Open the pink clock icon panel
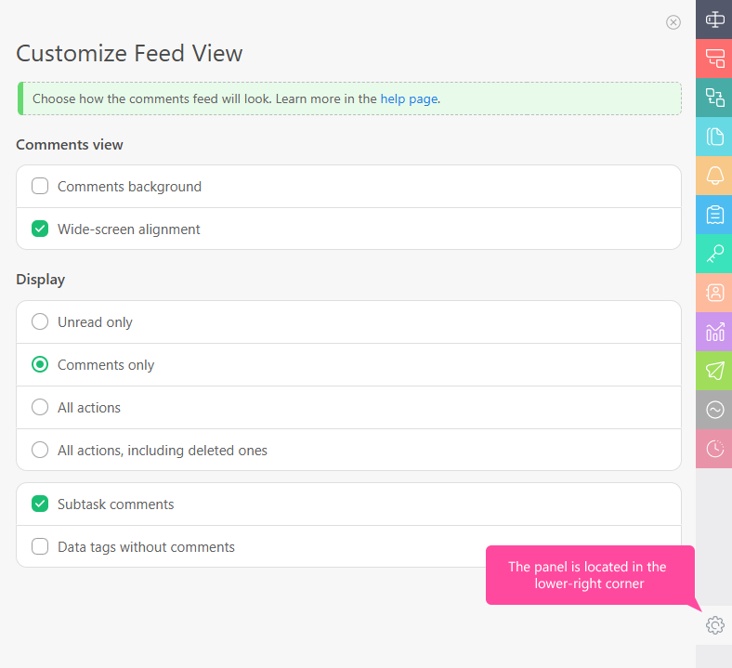This screenshot has width=732, height=668. click(x=714, y=449)
